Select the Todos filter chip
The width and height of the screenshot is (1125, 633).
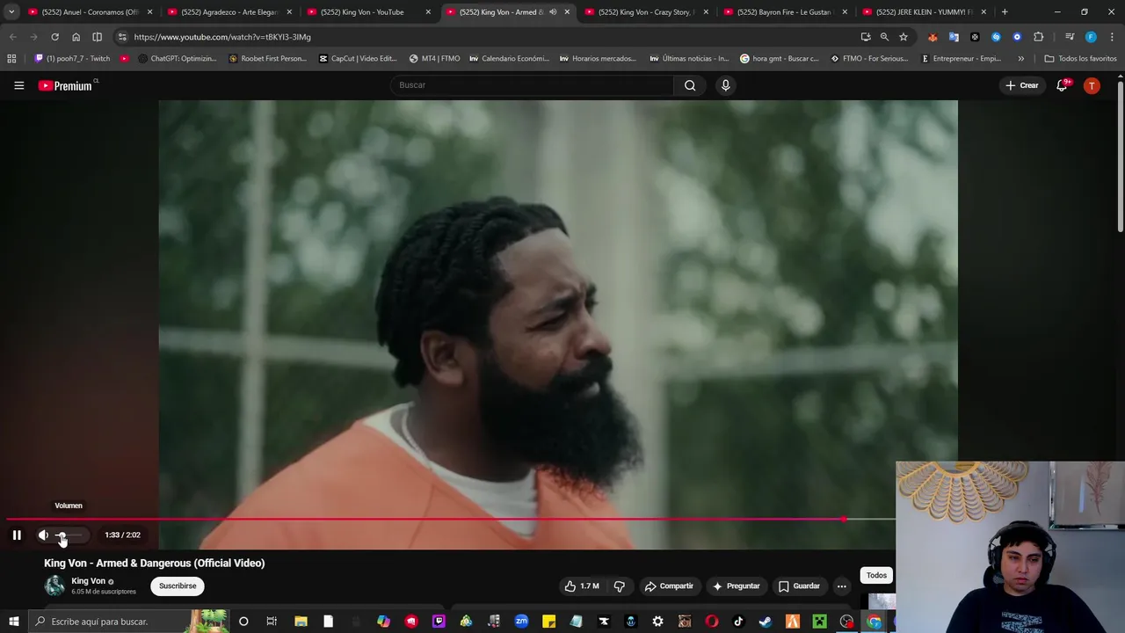coord(876,575)
